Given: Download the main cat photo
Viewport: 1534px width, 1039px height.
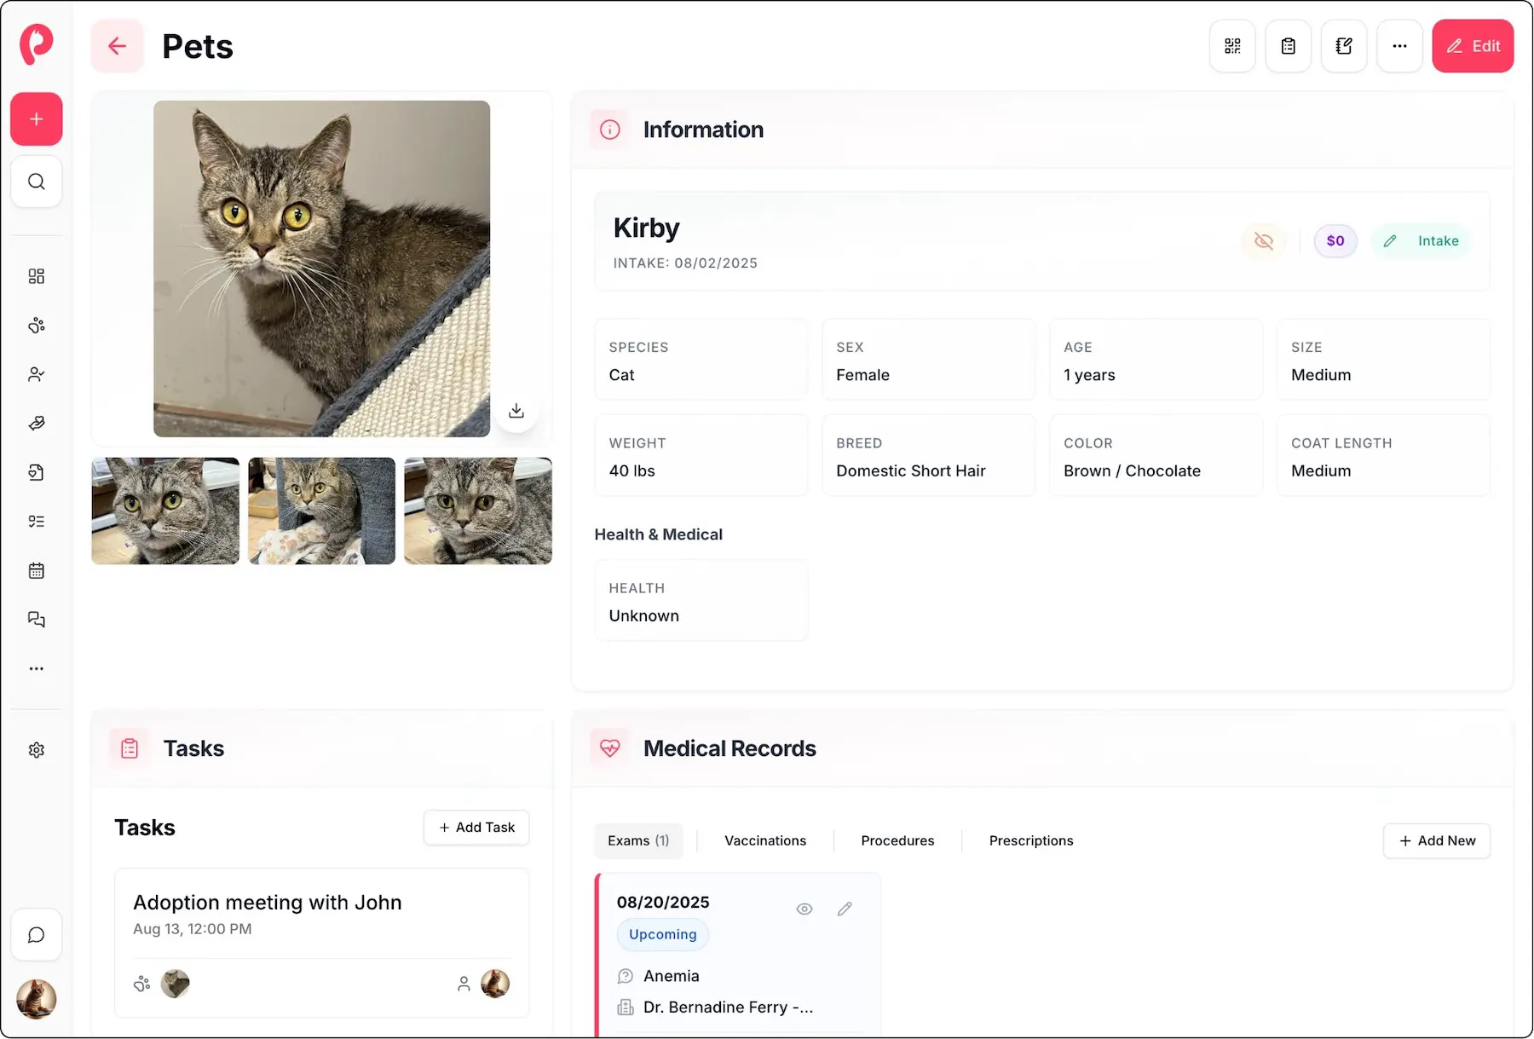Looking at the screenshot, I should pos(516,411).
